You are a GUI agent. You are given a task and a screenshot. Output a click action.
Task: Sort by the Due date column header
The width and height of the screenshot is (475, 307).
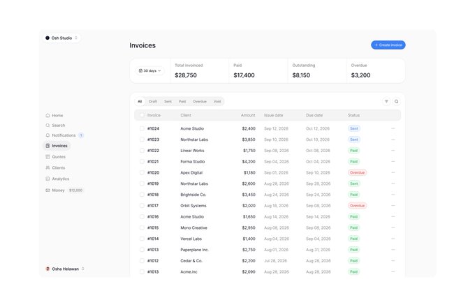coord(314,115)
